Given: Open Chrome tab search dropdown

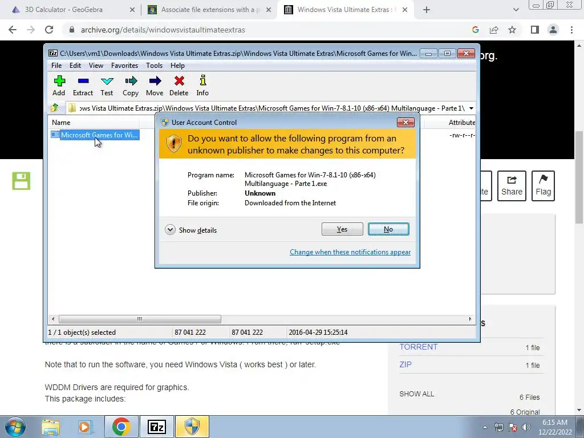Looking at the screenshot, I should coord(516,10).
